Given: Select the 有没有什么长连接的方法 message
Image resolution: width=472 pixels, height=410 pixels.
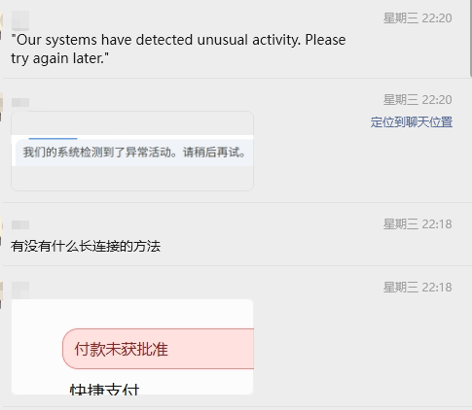Looking at the screenshot, I should 86,246.
